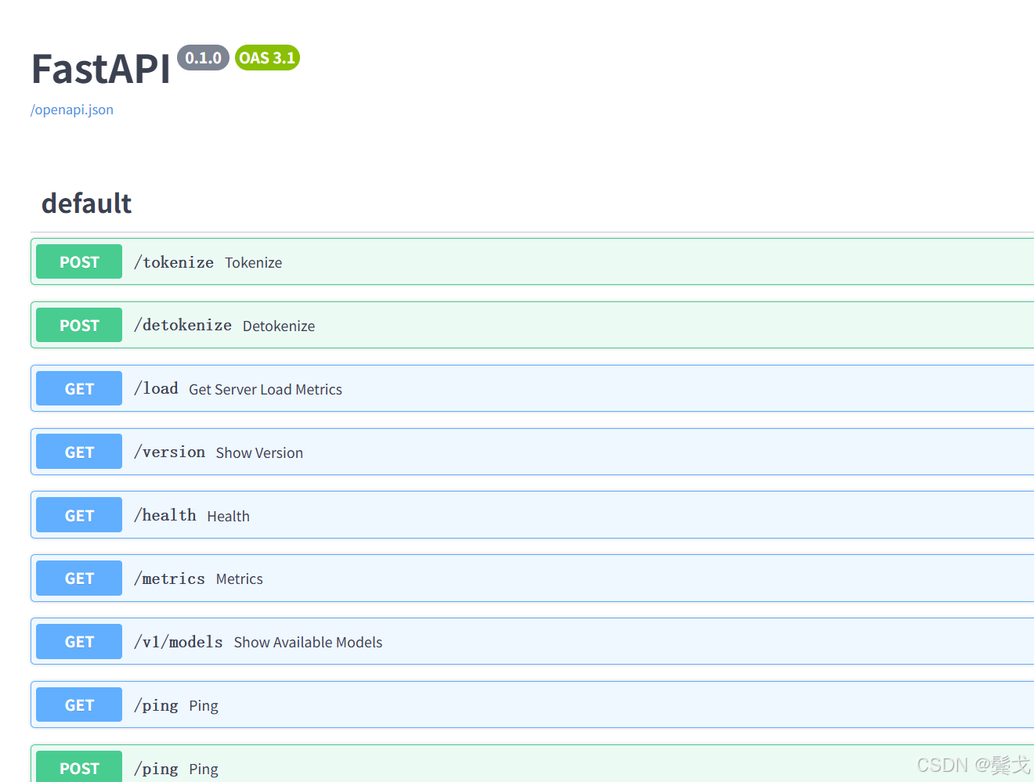The height and width of the screenshot is (782, 1034).
Task: Click the GET badge for /load
Action: pos(79,388)
